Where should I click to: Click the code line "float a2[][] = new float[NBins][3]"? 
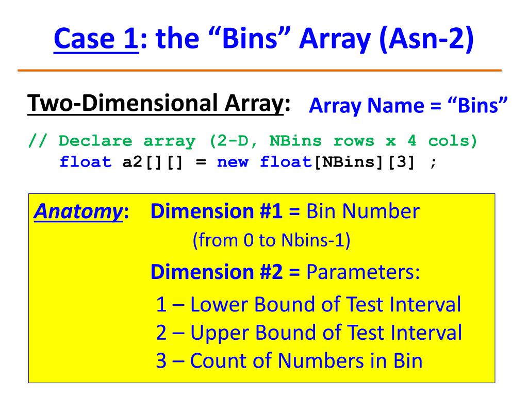tap(248, 162)
